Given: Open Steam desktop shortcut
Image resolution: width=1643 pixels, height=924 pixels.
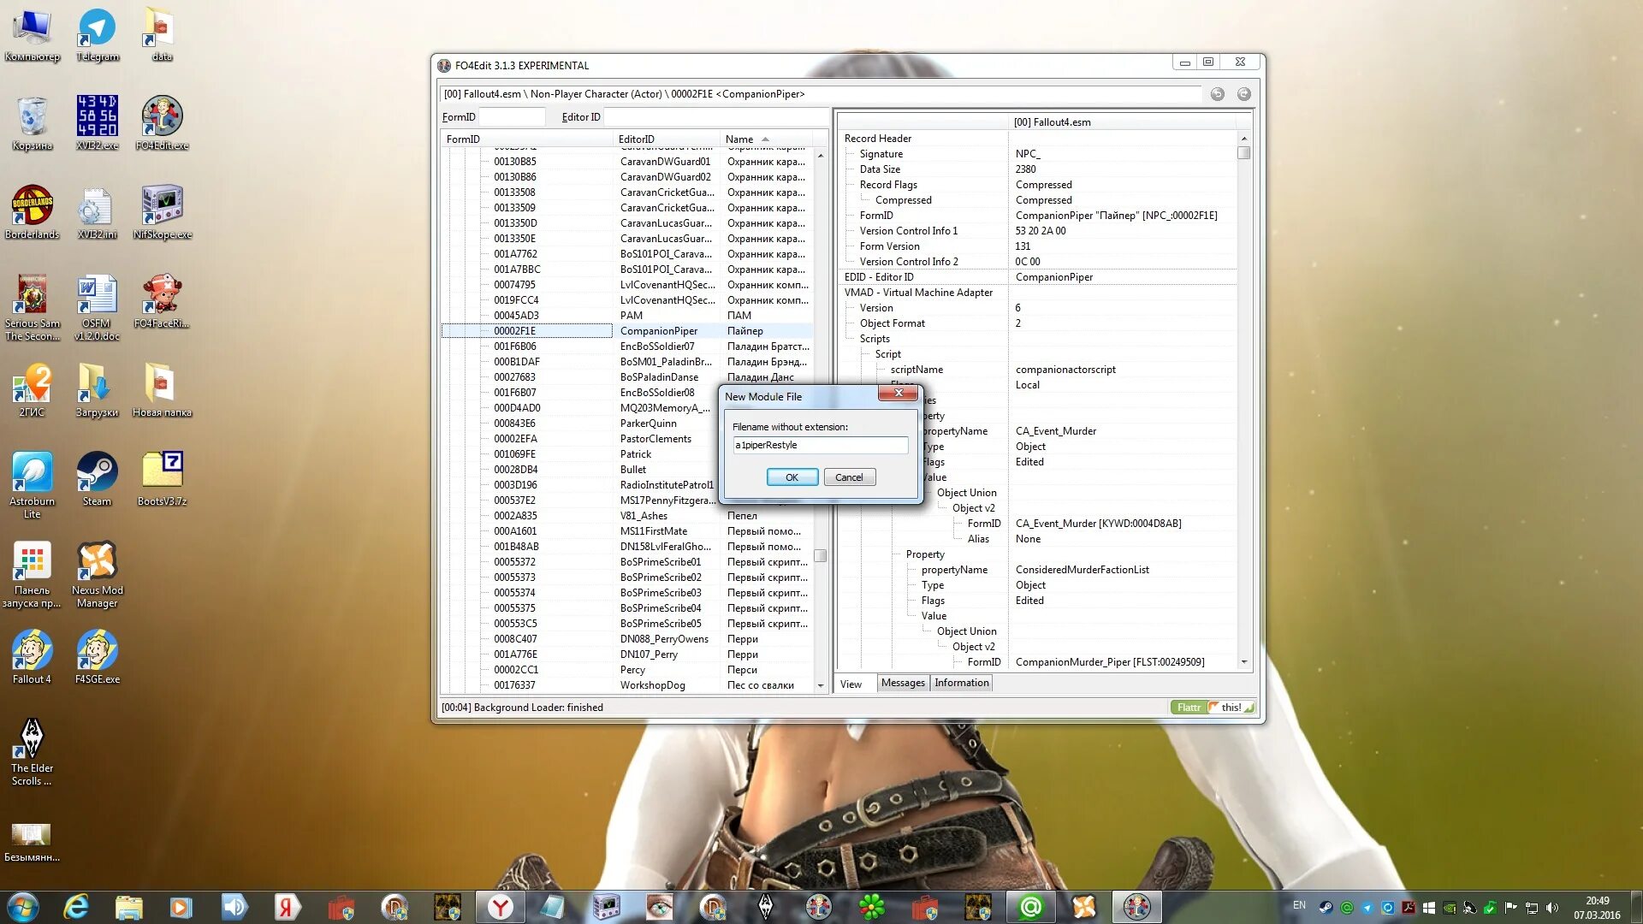Looking at the screenshot, I should [x=97, y=480].
